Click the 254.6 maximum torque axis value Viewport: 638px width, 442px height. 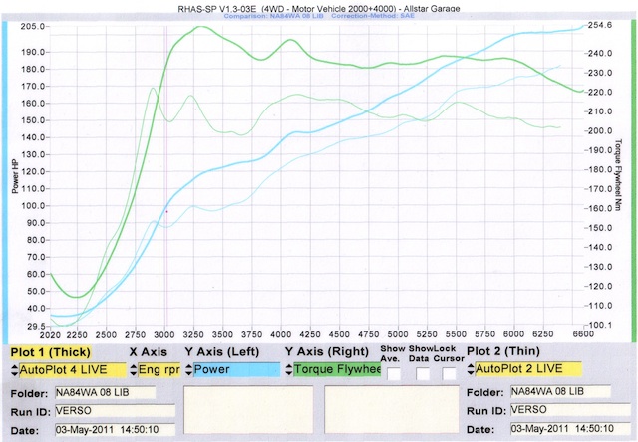pos(600,25)
